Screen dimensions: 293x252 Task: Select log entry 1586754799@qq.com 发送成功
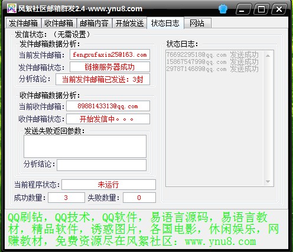[212, 62]
